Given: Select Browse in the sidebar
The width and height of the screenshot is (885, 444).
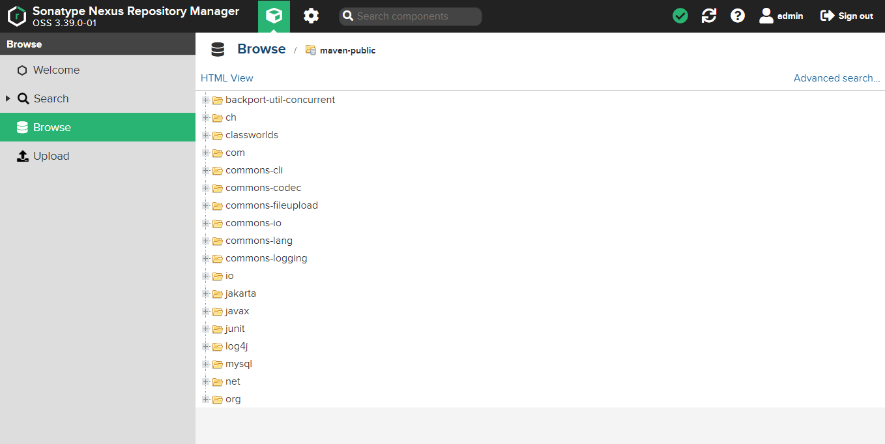Looking at the screenshot, I should tap(98, 127).
